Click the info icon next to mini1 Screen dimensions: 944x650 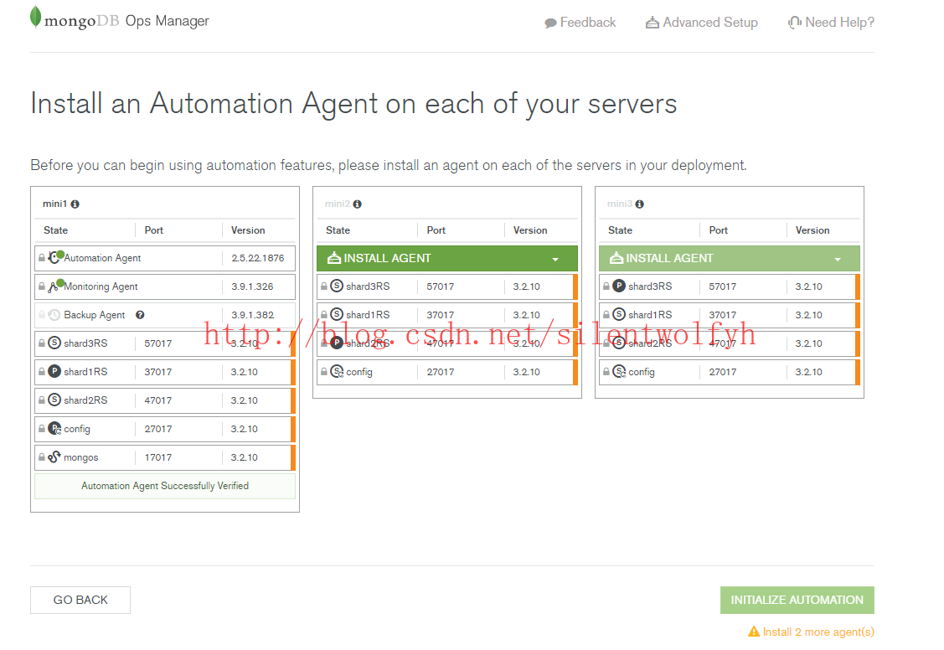[x=75, y=204]
